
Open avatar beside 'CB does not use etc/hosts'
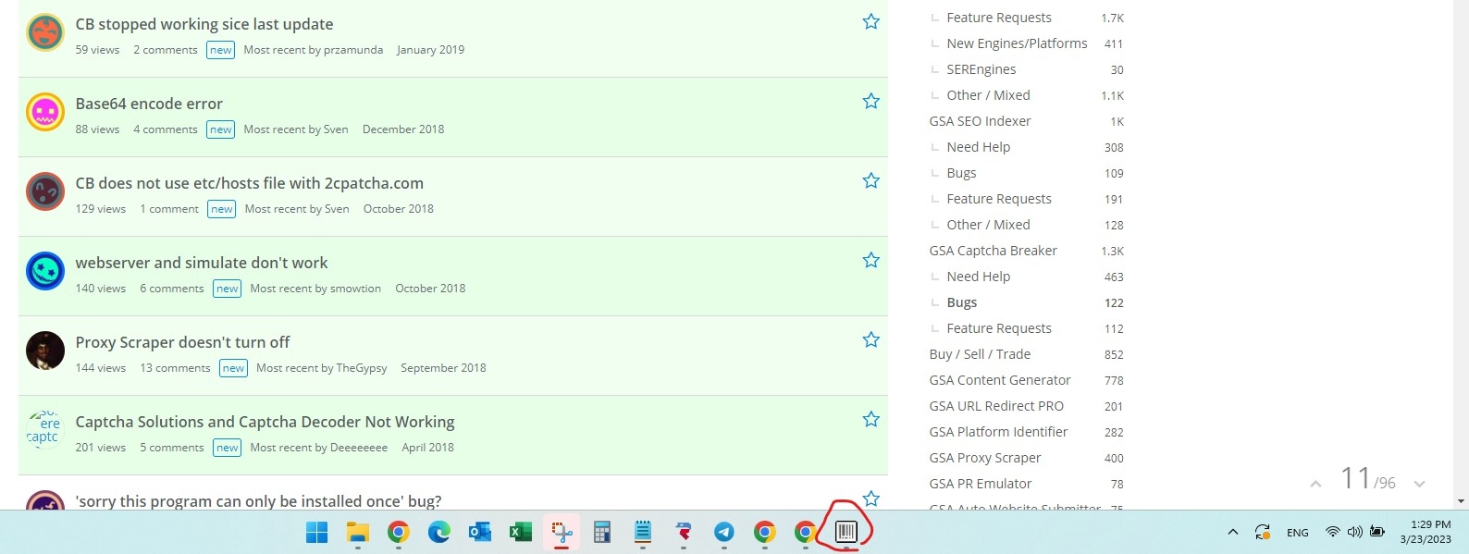[x=45, y=191]
